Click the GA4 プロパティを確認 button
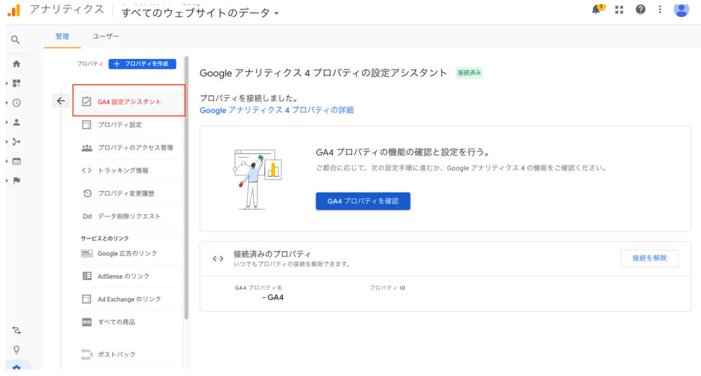Image resolution: width=701 pixels, height=376 pixels. (363, 201)
